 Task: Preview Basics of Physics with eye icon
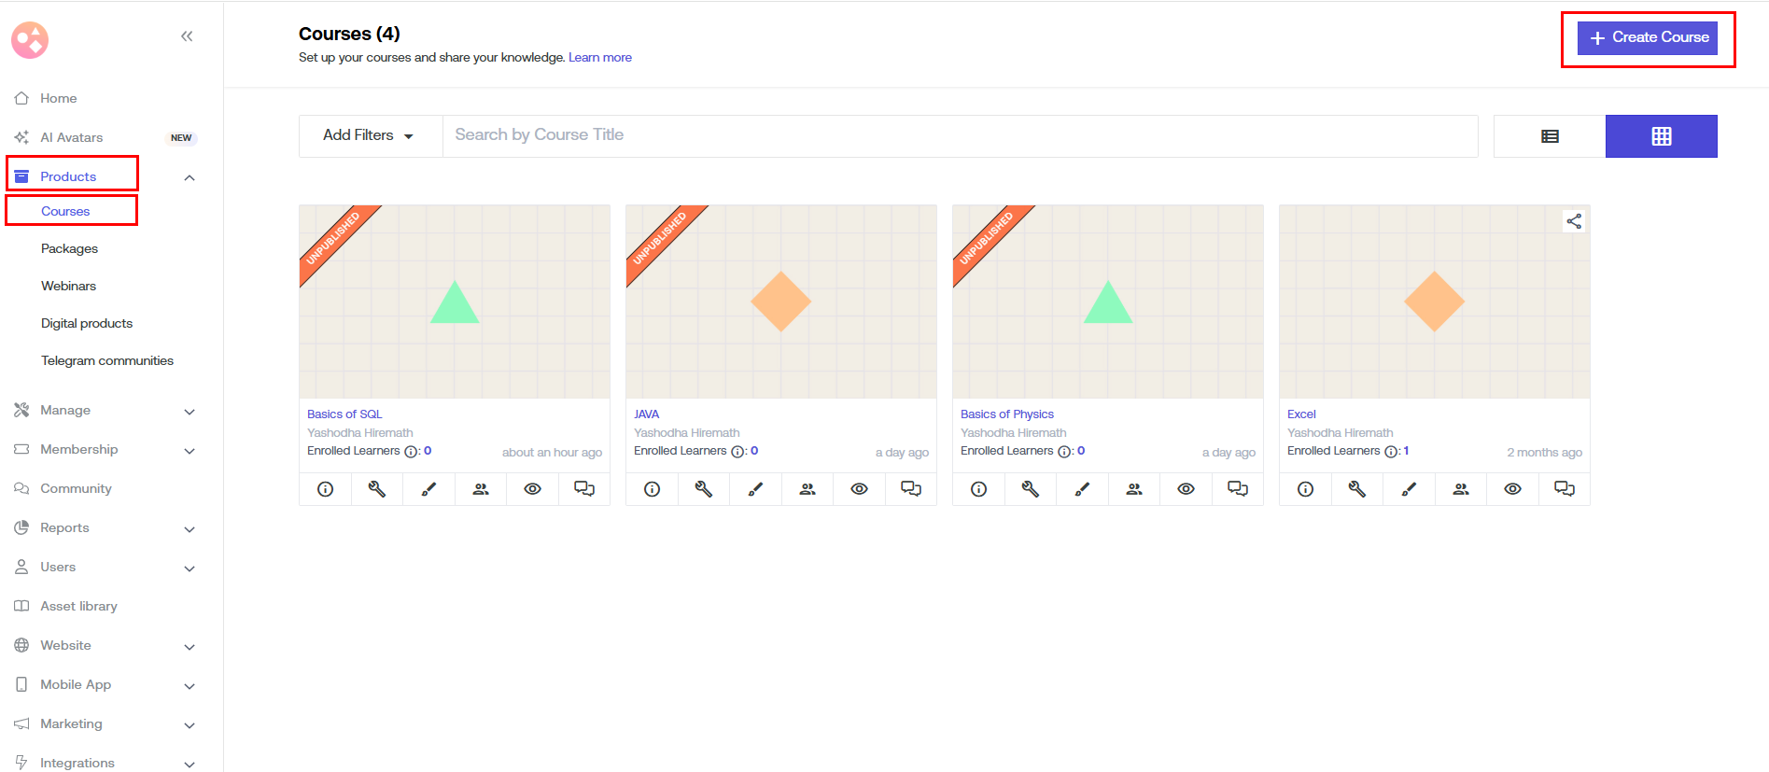pos(1186,489)
